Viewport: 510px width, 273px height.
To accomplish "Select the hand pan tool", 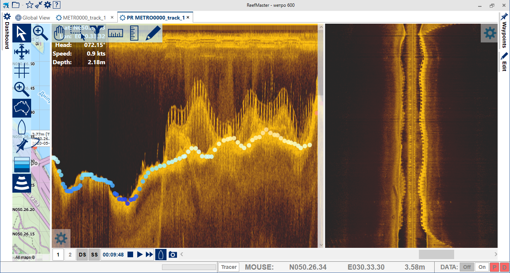I will [60, 33].
